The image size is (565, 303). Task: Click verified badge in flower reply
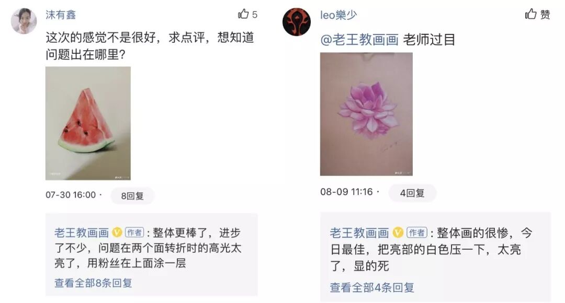tap(398, 232)
